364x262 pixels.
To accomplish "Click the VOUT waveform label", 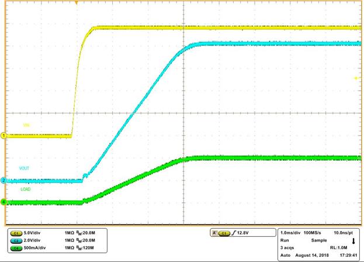I will pos(24,168).
